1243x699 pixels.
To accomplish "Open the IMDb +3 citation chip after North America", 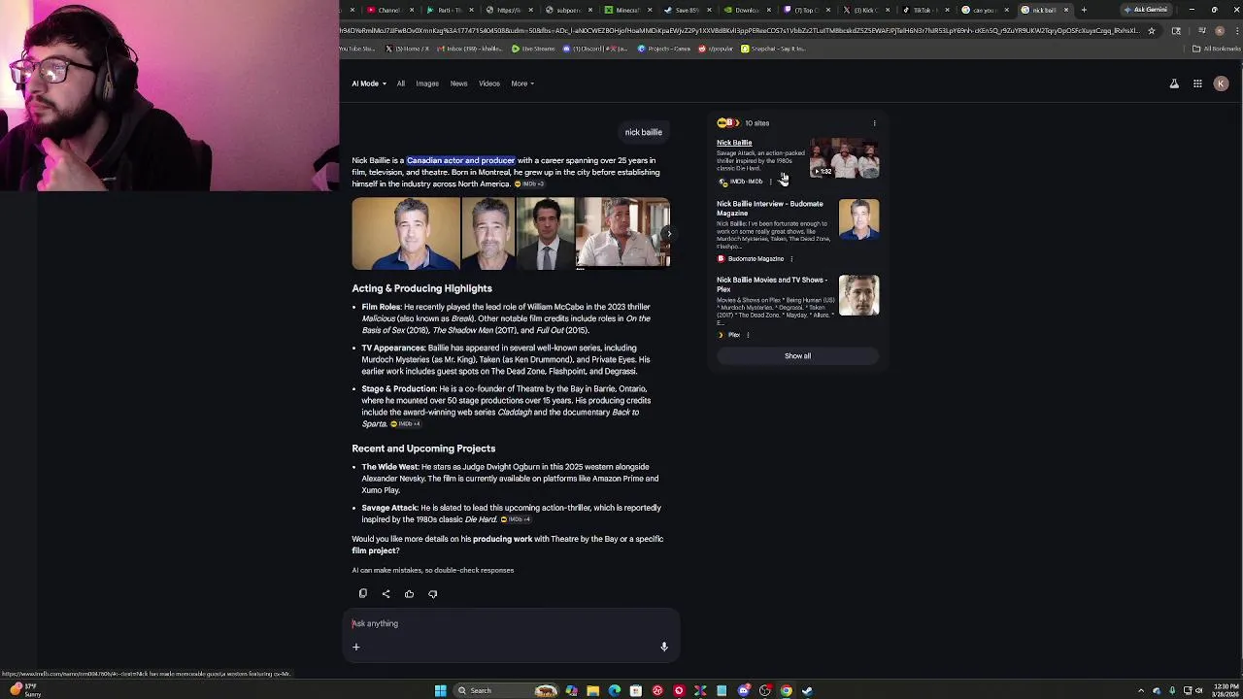I will point(530,184).
